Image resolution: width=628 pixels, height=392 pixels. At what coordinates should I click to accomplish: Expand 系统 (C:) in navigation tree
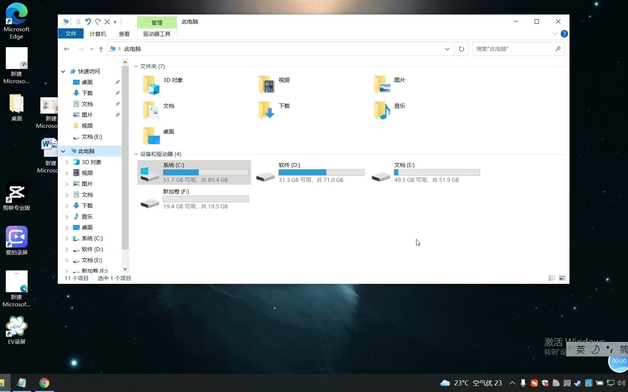(x=67, y=238)
